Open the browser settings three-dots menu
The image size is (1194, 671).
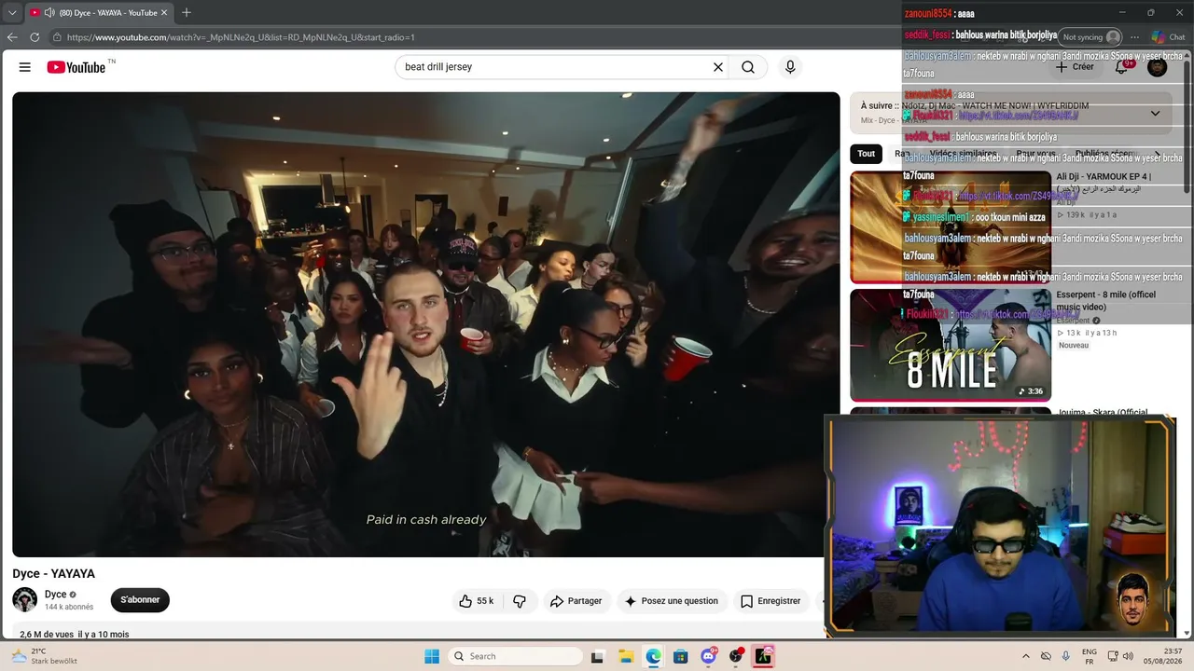point(1134,37)
